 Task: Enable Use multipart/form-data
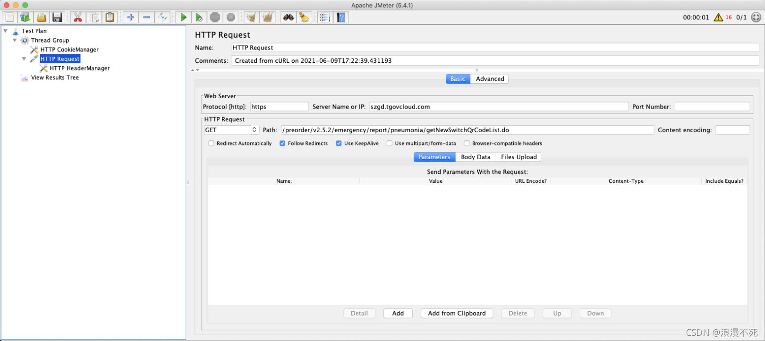click(390, 144)
